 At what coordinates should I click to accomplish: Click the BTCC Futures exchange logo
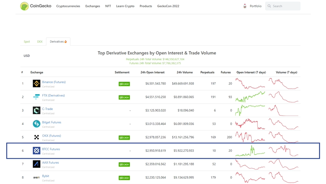36,151
